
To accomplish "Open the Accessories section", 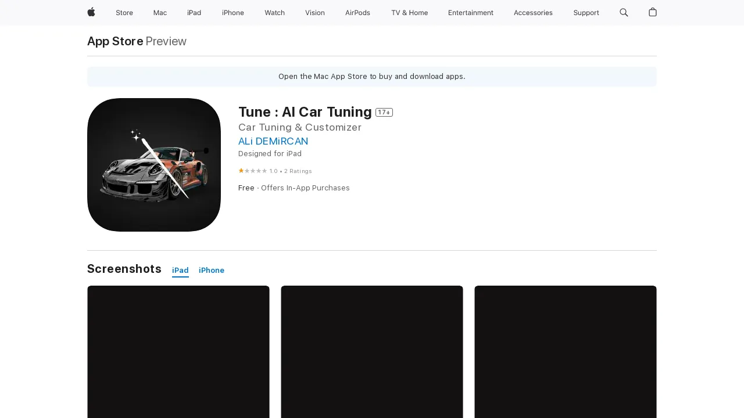I will coord(533,13).
